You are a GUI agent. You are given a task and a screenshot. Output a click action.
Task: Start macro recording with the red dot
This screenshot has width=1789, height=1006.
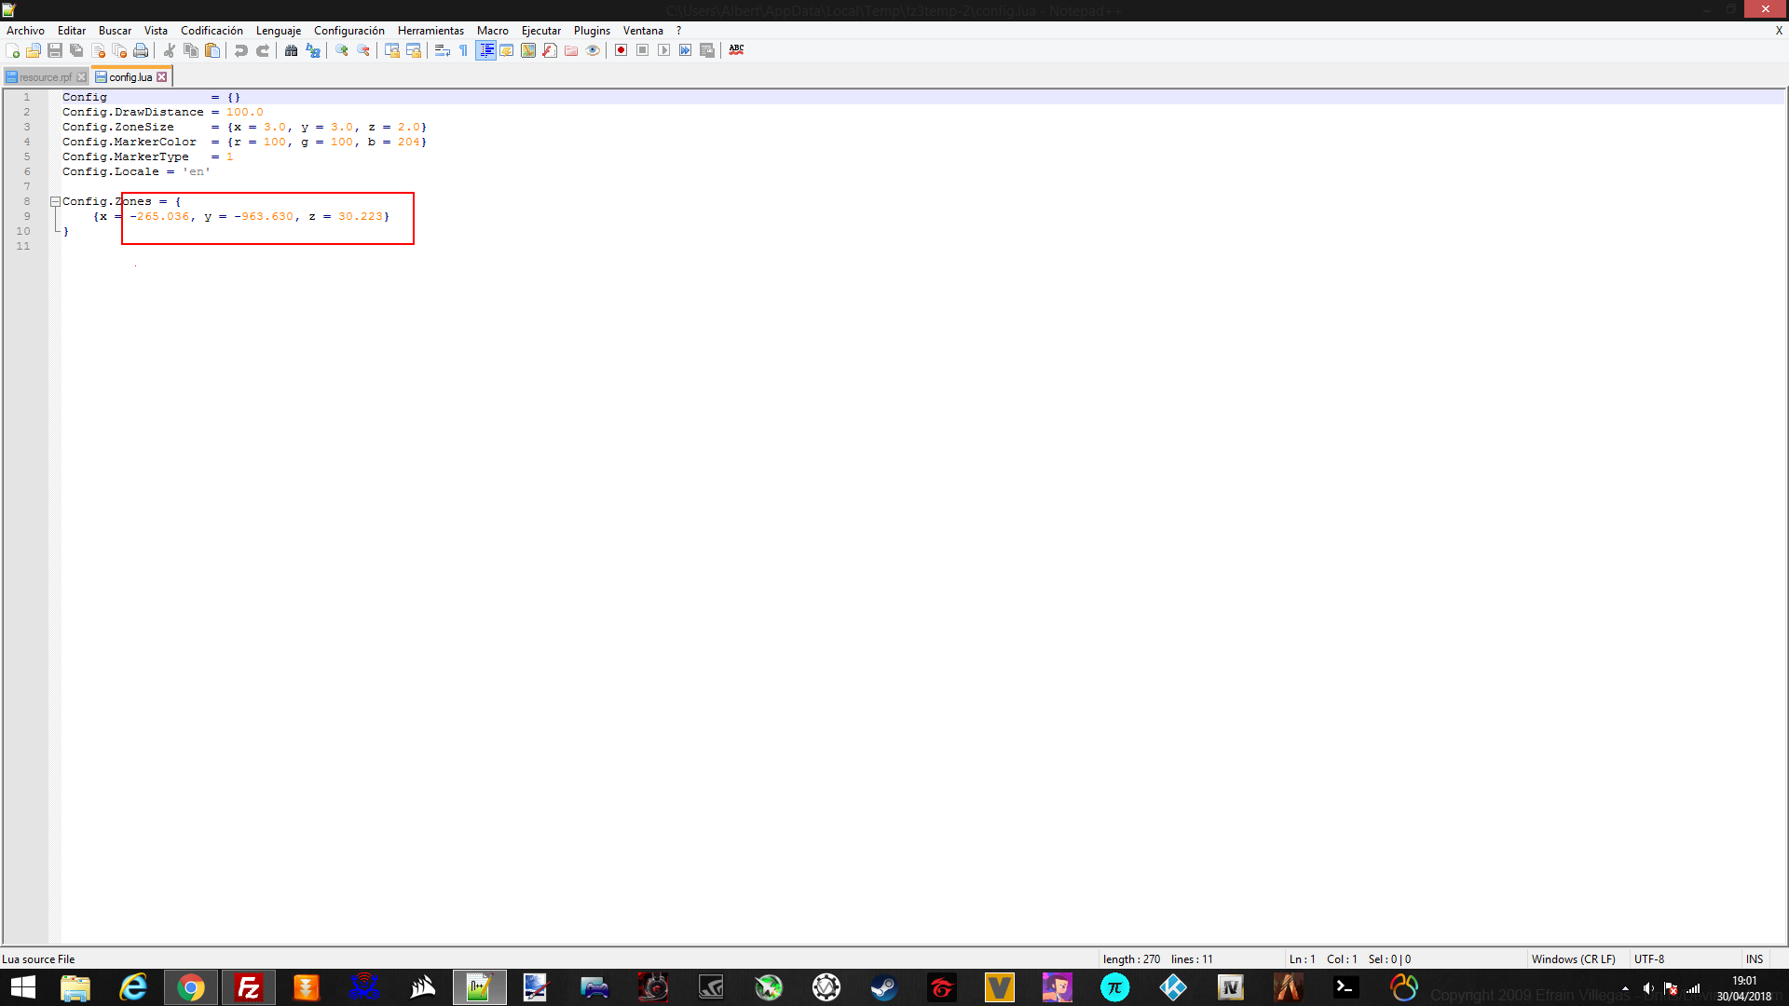click(x=621, y=50)
